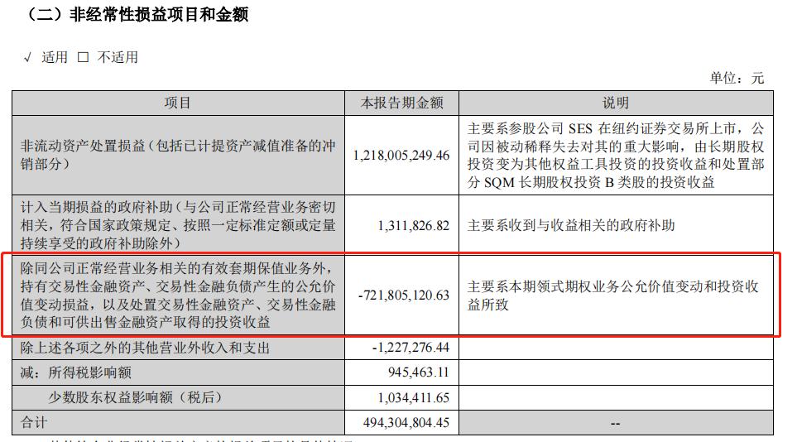Select the 合计 row label
Viewport: 797px width, 442px height.
[x=34, y=422]
